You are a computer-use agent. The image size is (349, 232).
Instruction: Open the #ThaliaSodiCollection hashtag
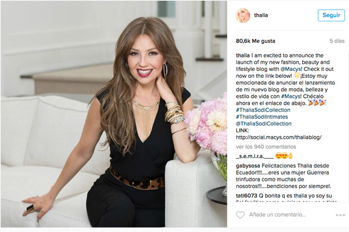click(263, 110)
